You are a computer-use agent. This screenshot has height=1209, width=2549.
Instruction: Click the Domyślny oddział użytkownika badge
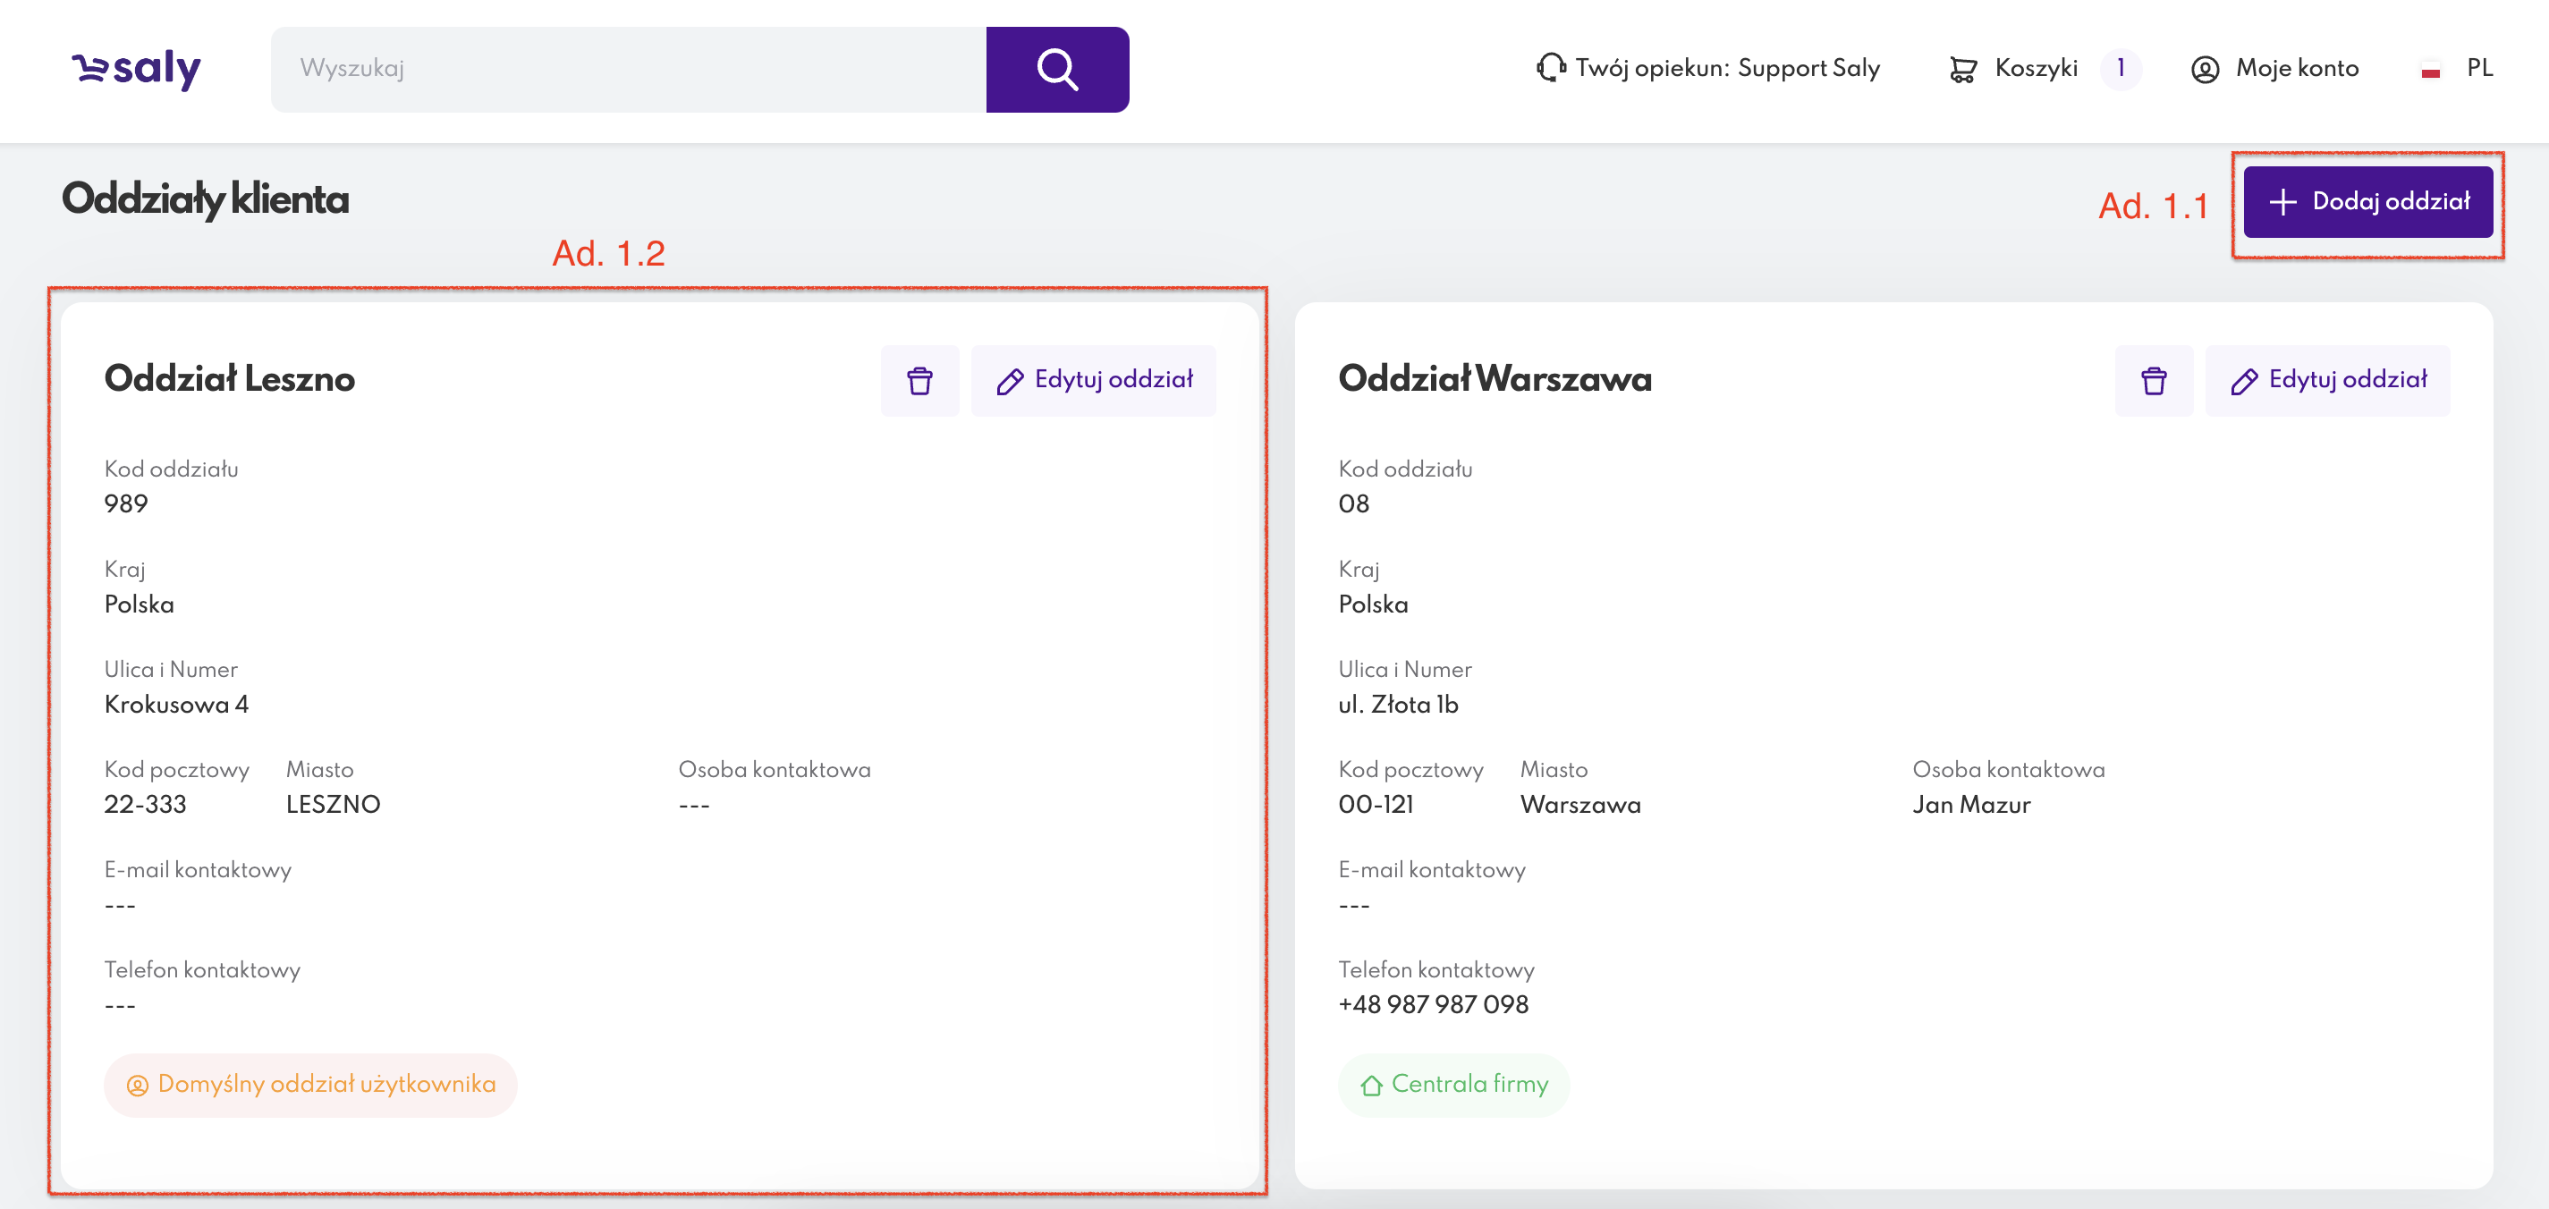click(310, 1085)
